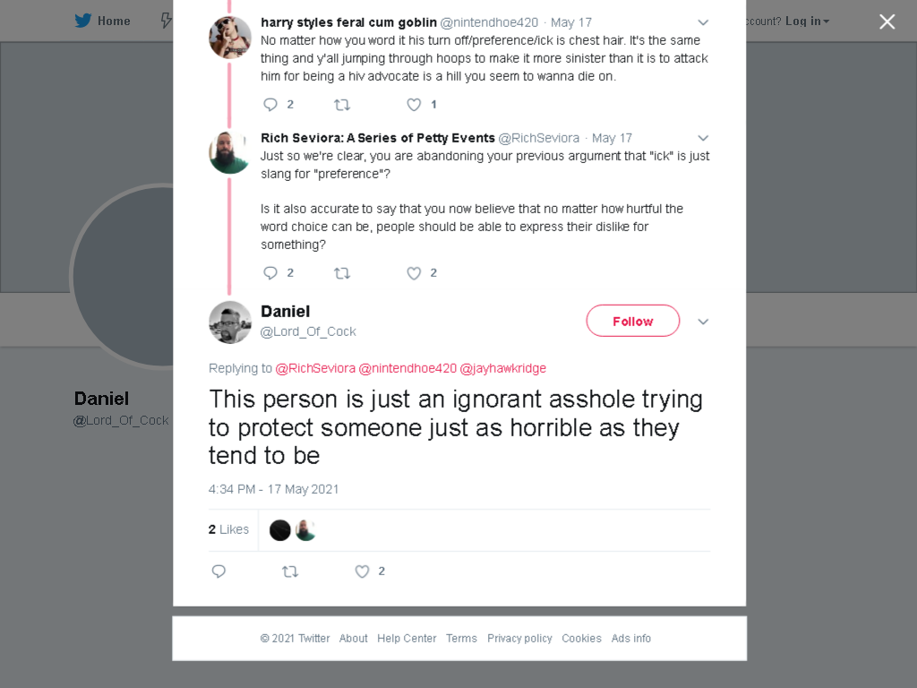Close the tweet overlay with X
The height and width of the screenshot is (688, 917).
(x=887, y=21)
